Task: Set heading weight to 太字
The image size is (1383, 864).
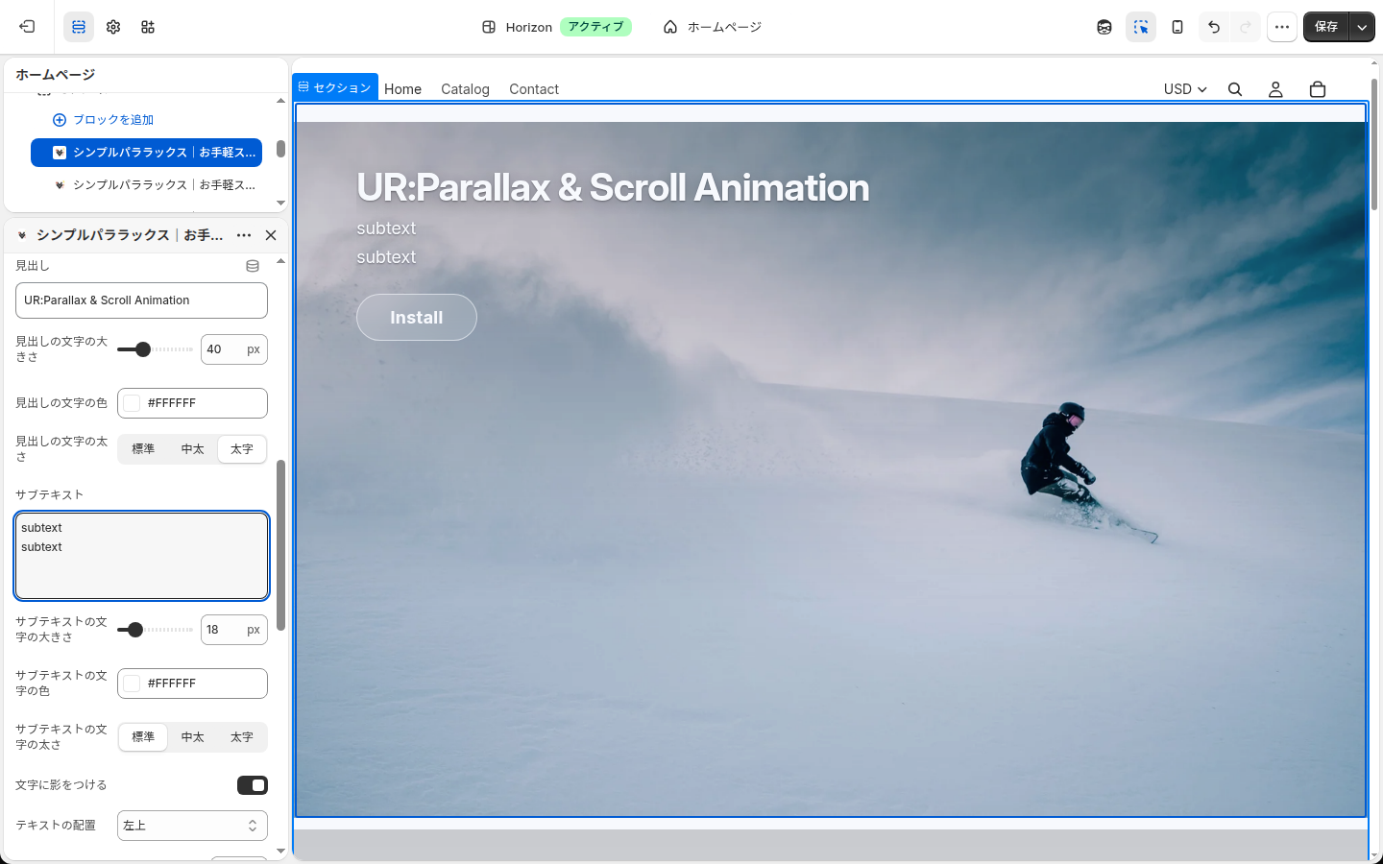Action: tap(242, 449)
